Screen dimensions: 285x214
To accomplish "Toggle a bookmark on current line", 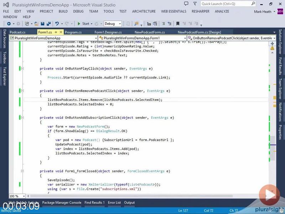I will click(x=178, y=24).
